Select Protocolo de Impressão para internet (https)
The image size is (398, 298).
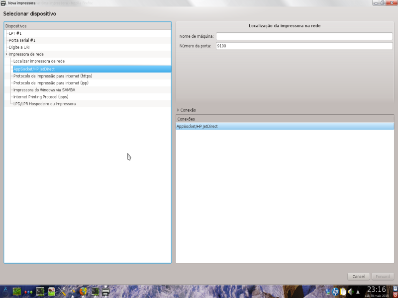click(53, 76)
